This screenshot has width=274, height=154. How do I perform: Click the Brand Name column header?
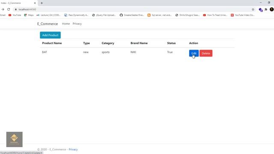(139, 43)
